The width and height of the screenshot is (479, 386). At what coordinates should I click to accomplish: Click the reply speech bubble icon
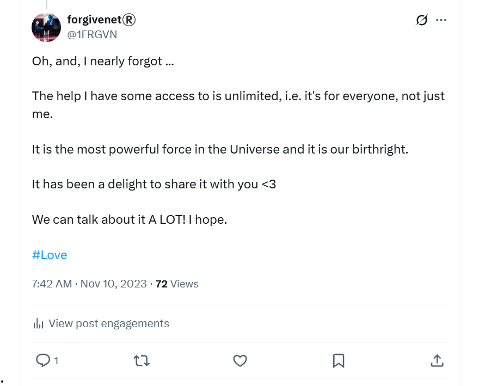point(43,360)
